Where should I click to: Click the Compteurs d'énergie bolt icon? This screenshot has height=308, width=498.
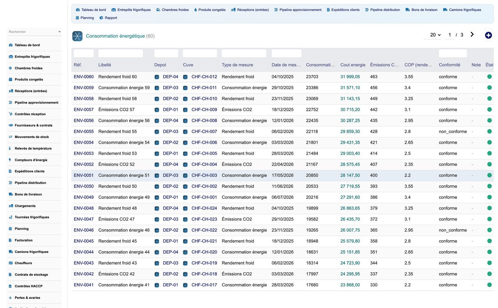(x=10, y=160)
